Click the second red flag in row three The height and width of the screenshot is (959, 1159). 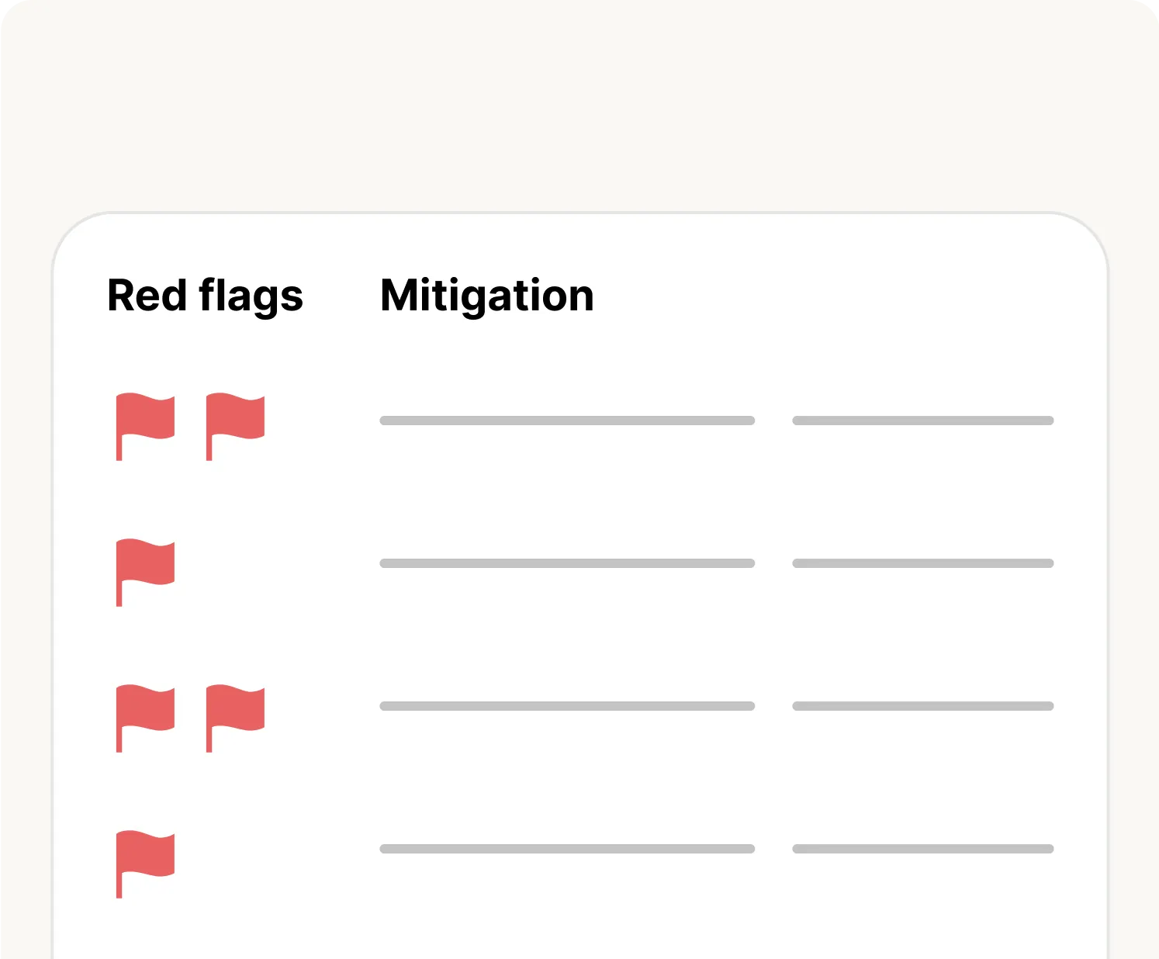tap(235, 711)
